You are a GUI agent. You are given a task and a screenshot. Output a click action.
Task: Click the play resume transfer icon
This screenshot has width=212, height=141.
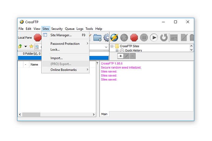point(154,38)
